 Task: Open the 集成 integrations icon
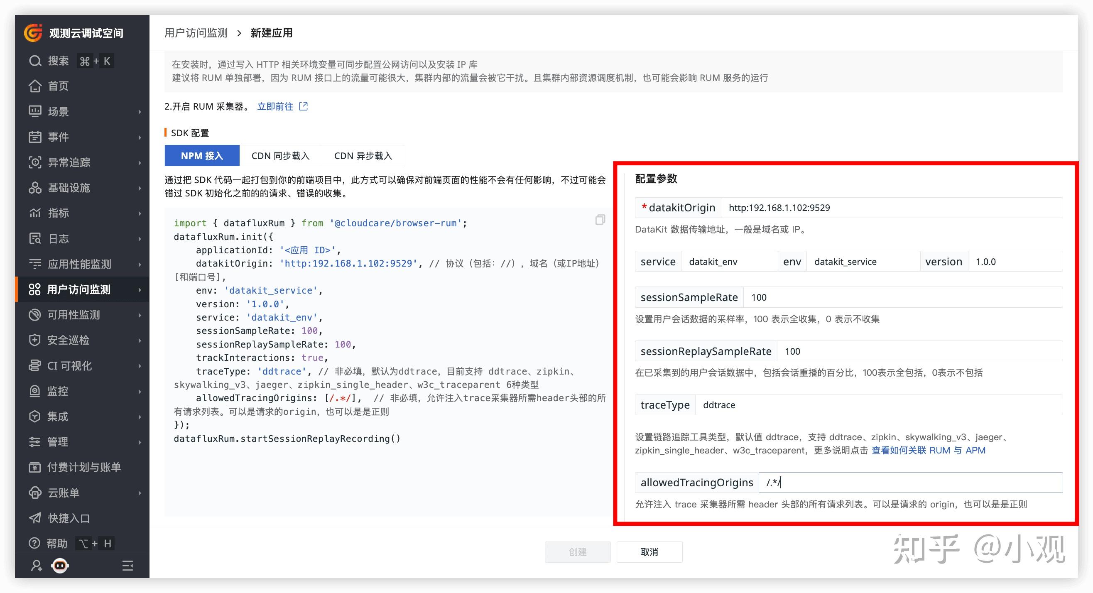(35, 417)
